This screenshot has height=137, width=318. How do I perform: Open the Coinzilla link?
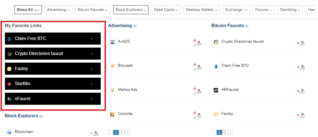click(125, 114)
